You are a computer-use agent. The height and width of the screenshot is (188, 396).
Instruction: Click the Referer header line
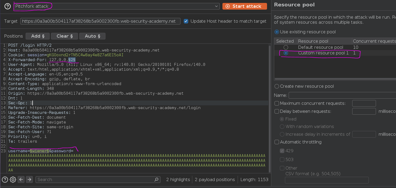[x=104, y=108]
